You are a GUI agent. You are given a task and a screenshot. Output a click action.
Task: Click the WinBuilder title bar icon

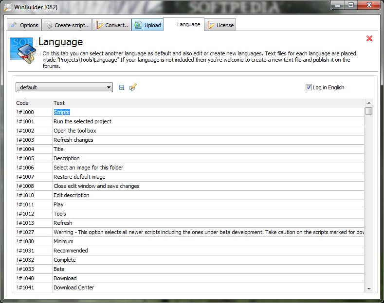click(x=8, y=7)
